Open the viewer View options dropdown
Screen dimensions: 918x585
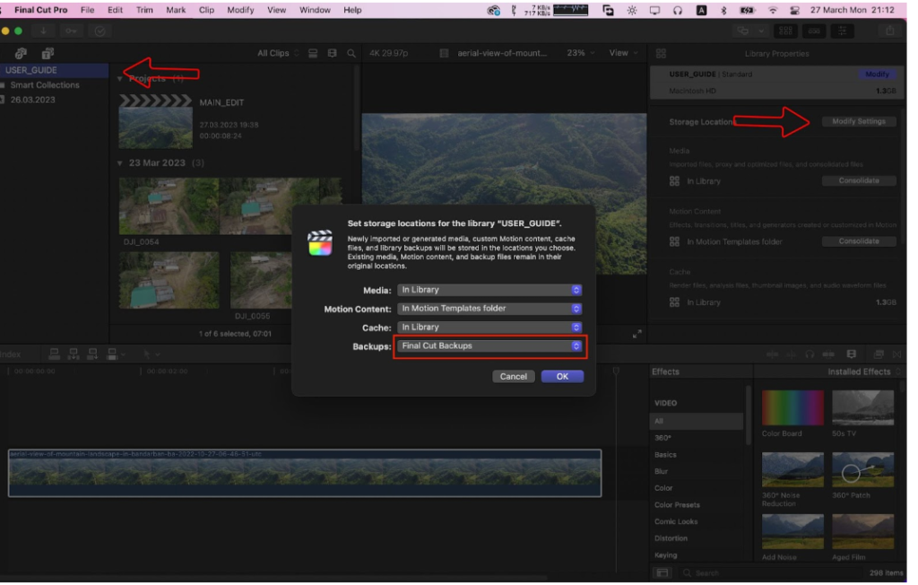(x=623, y=53)
